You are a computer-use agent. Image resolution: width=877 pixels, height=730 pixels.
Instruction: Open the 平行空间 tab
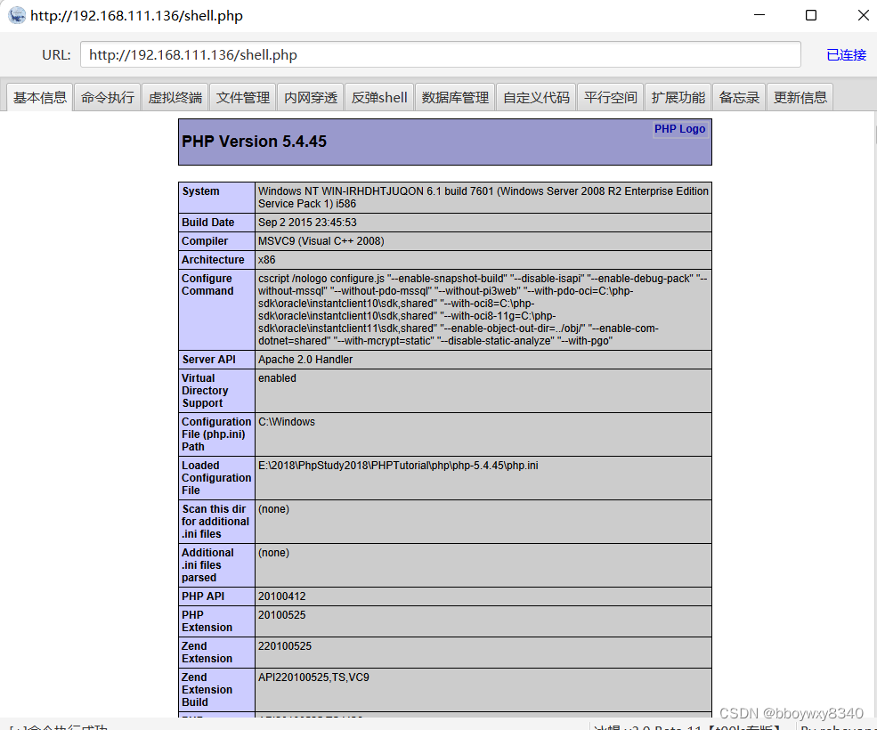click(x=610, y=97)
